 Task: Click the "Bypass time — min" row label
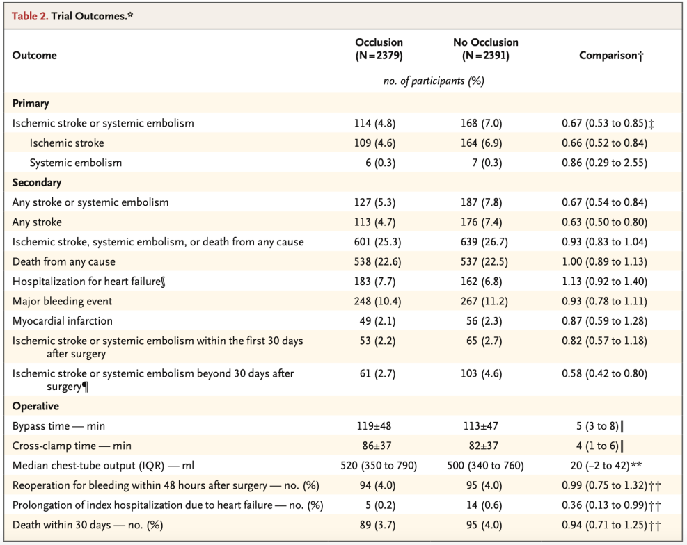pyautogui.click(x=58, y=425)
